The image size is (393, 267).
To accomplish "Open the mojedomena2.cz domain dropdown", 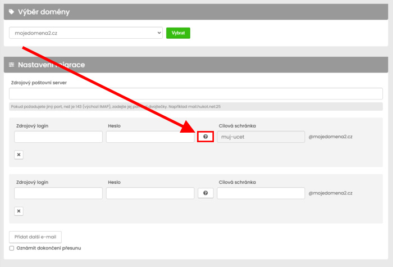I will (86, 33).
